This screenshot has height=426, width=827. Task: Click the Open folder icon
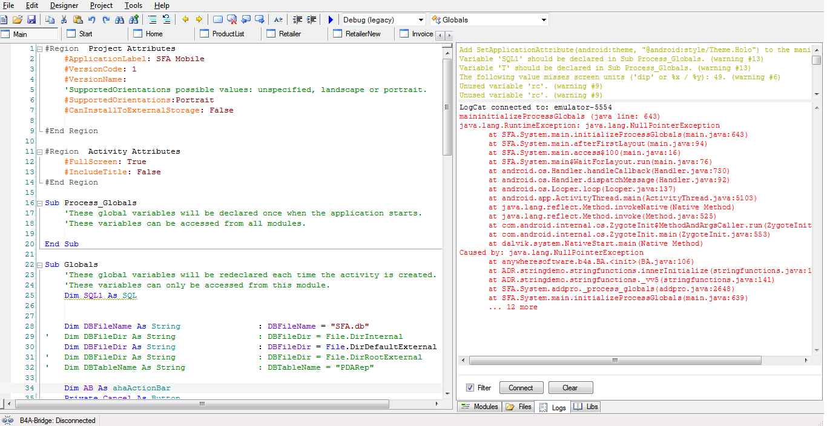coord(18,20)
